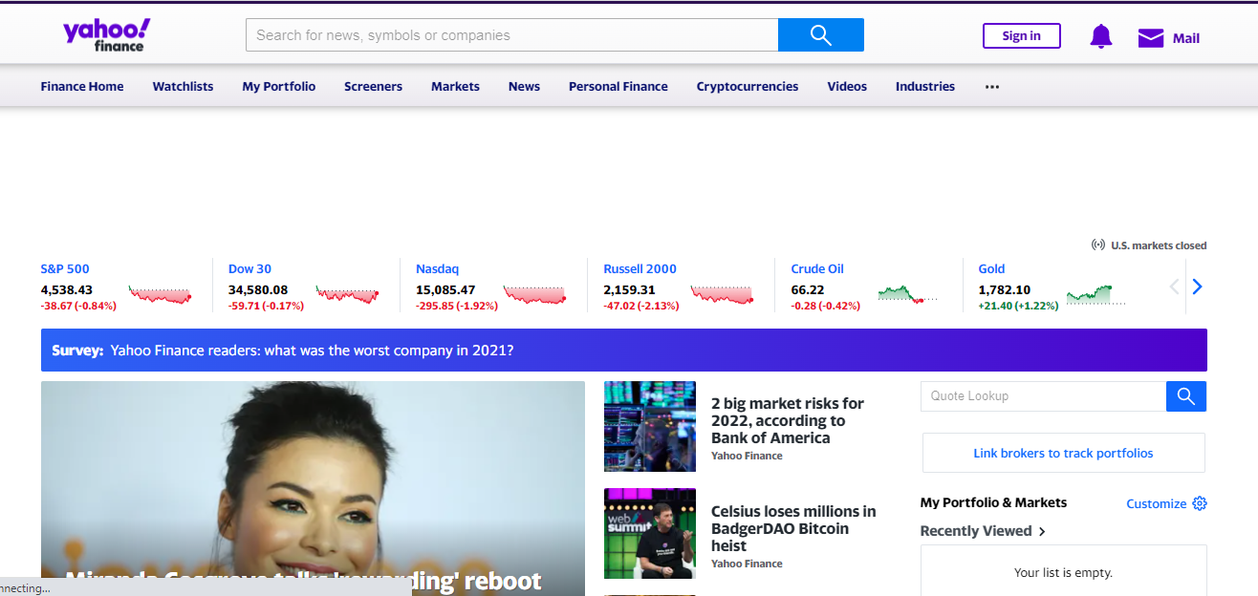
Task: Click the Dow 30 mini chart
Action: [347, 294]
